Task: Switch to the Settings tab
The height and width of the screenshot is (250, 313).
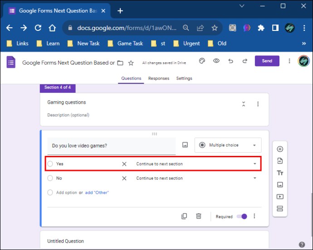Action: coord(184,78)
